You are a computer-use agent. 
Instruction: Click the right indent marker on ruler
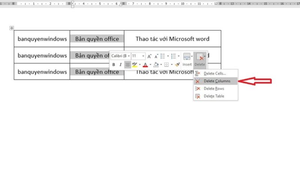[121, 5]
